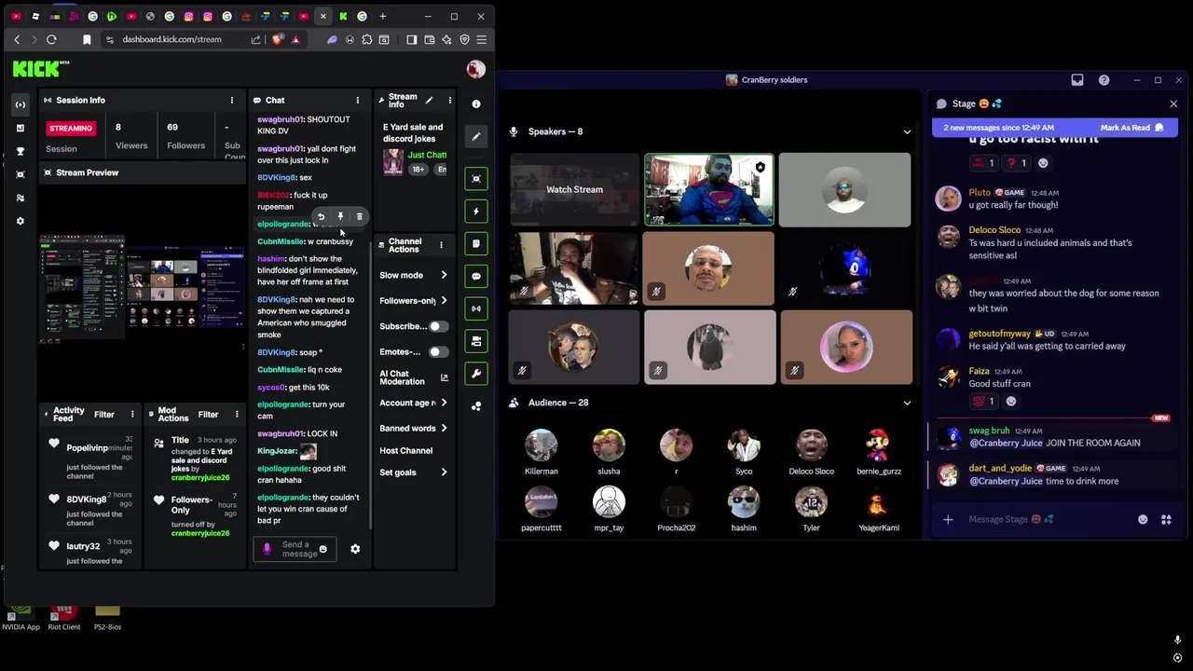Screen dimensions: 1193x671
Task: Open Activity Feed Filter
Action: tap(104, 415)
